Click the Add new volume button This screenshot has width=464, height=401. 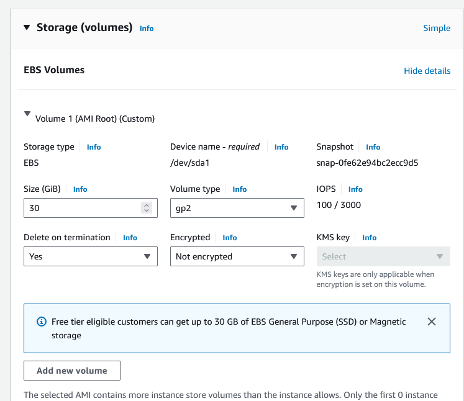click(x=72, y=371)
